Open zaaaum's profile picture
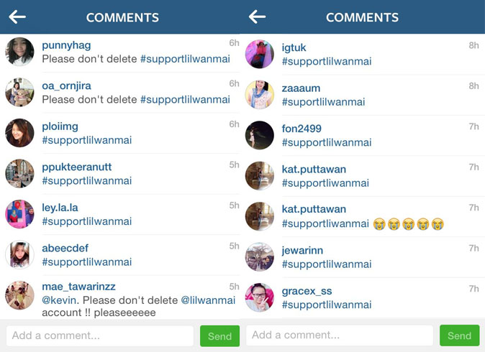The height and width of the screenshot is (352, 485). [260, 95]
